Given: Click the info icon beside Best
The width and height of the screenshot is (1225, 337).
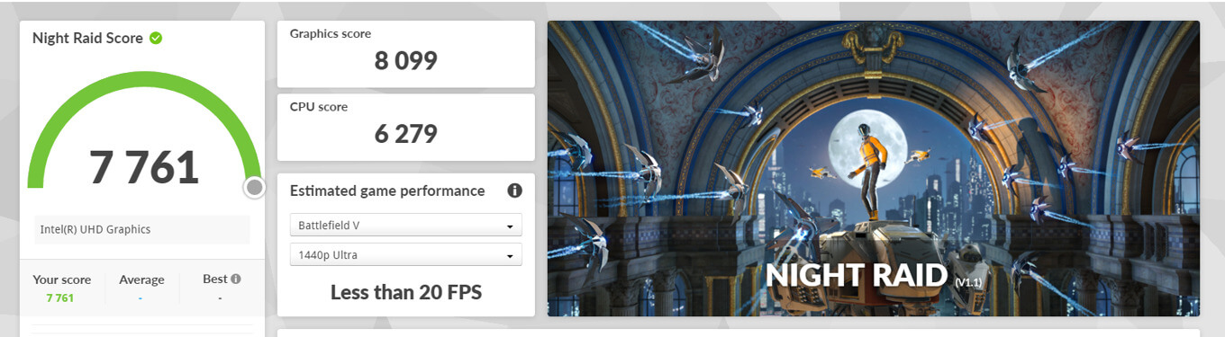Looking at the screenshot, I should point(236,279).
